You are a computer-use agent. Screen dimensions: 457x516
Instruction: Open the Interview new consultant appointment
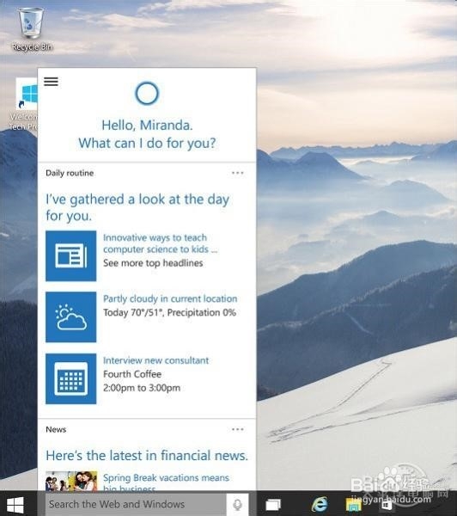155,360
